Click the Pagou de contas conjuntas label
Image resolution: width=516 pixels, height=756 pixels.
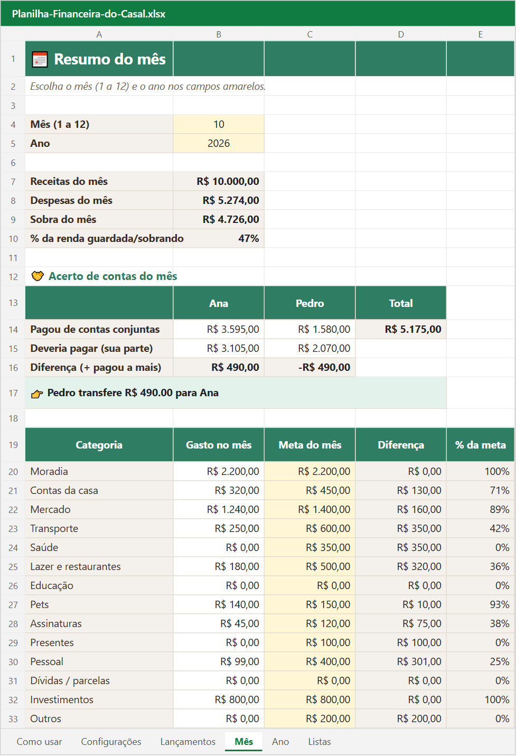[x=99, y=329]
